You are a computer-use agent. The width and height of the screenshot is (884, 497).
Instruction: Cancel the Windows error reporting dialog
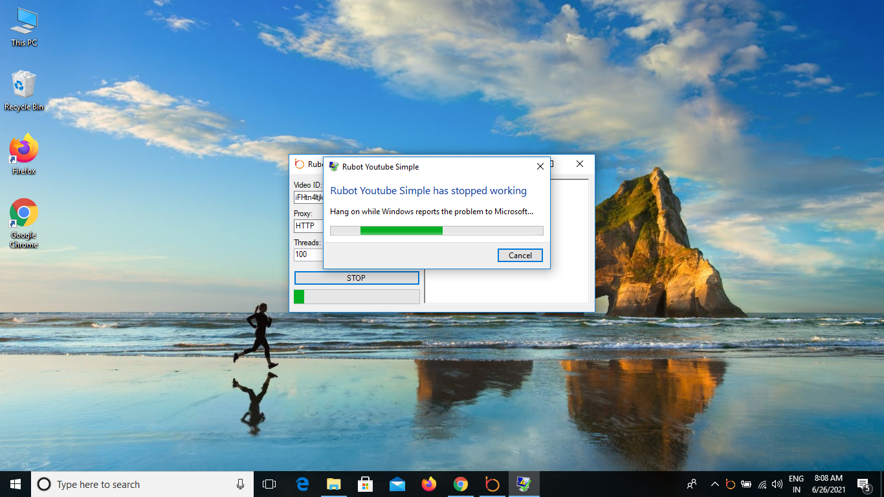(520, 256)
